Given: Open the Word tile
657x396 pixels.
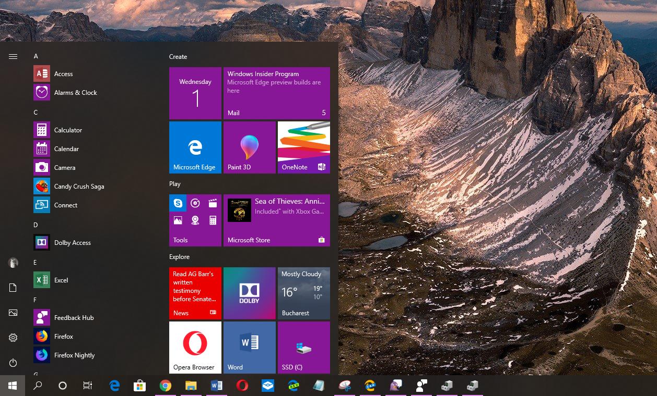Looking at the screenshot, I should pos(250,348).
